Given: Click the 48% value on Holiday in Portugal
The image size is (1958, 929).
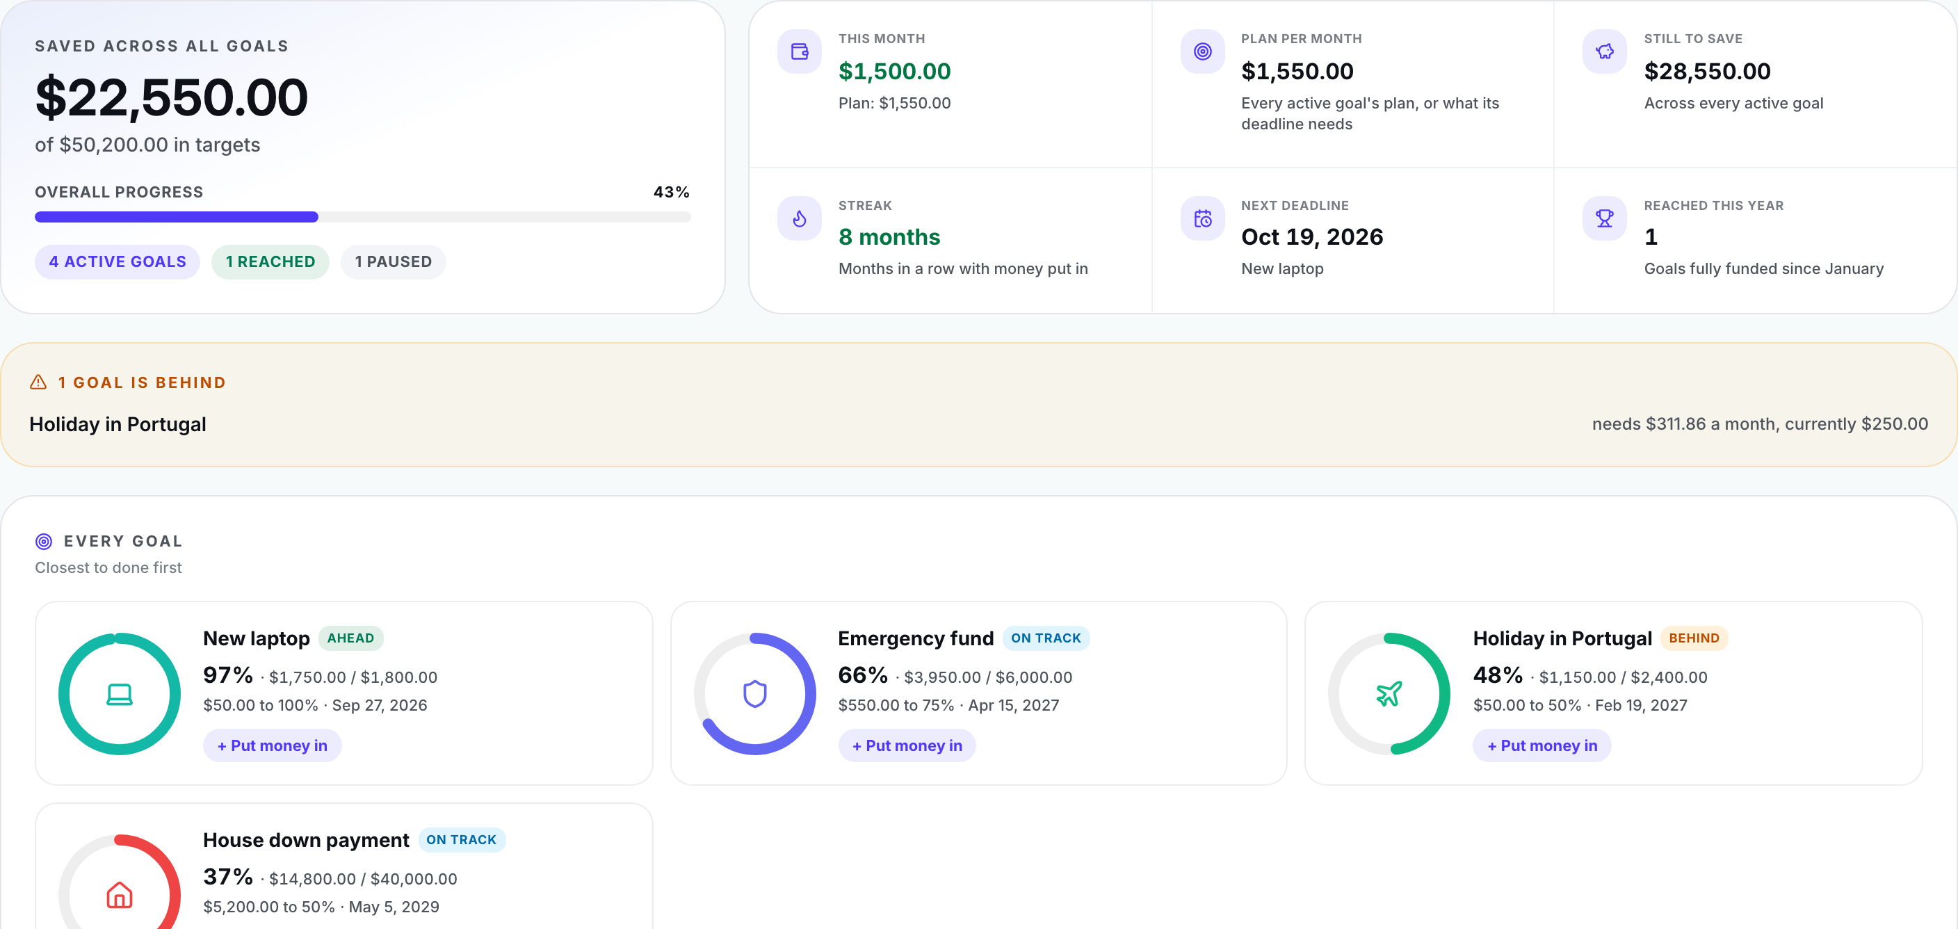Looking at the screenshot, I should pos(1498,674).
